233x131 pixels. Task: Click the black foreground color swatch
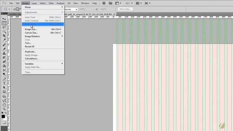pyautogui.click(x=3, y=116)
